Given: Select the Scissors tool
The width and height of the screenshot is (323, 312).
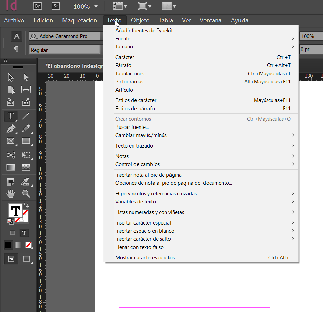Looking at the screenshot, I should click(x=11, y=155).
